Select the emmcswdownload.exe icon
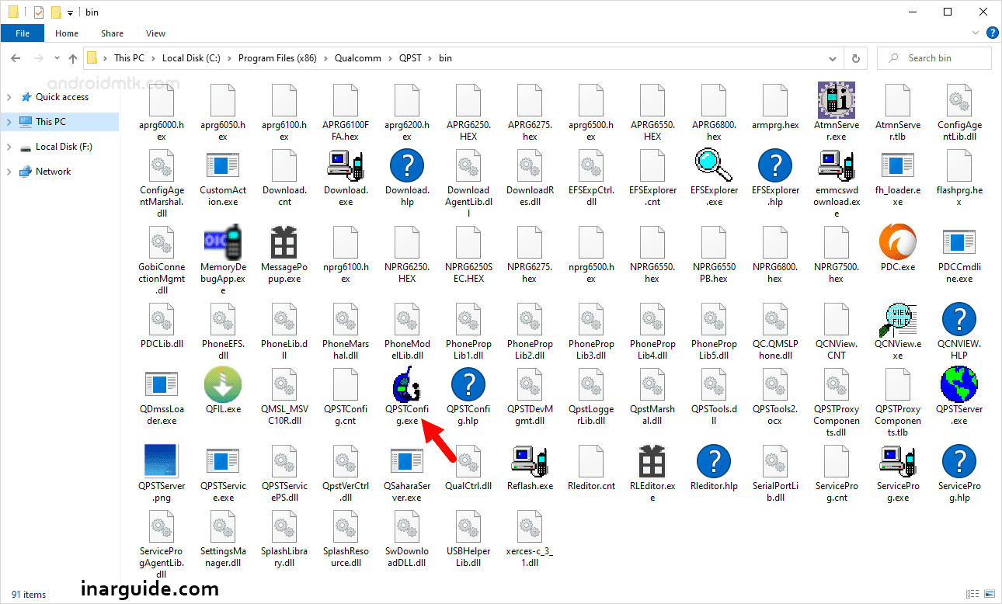The height and width of the screenshot is (604, 1002). tap(837, 165)
